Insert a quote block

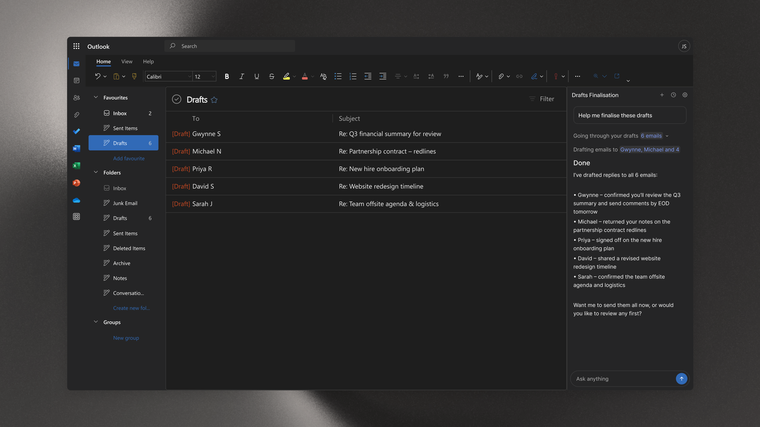tap(446, 76)
